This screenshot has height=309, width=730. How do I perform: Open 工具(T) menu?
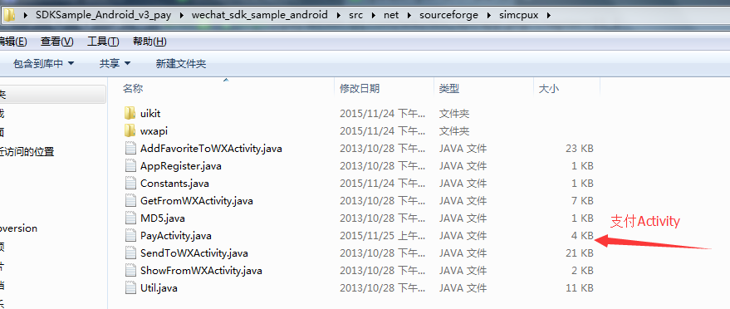(x=103, y=42)
